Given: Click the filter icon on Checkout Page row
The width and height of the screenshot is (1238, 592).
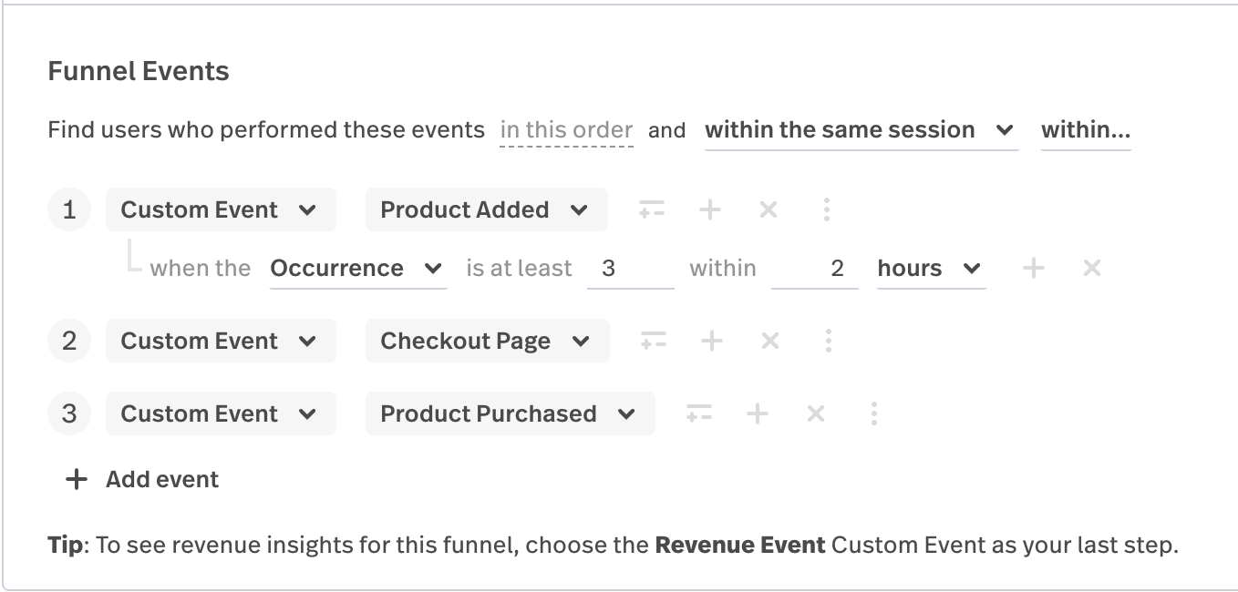Looking at the screenshot, I should (x=654, y=342).
